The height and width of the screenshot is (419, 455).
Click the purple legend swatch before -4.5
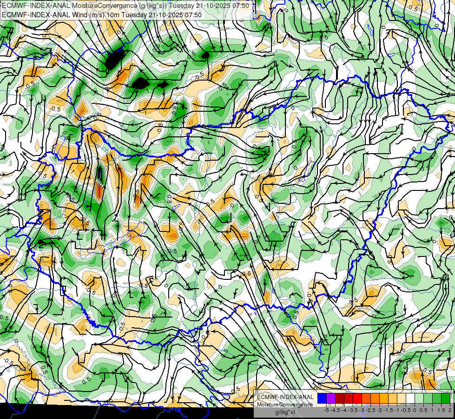point(331,398)
